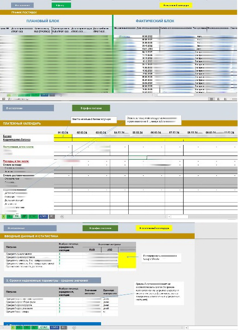Open the Normal view icon in top window status bar
Screen dimensions: 238x330
click(211, 99)
